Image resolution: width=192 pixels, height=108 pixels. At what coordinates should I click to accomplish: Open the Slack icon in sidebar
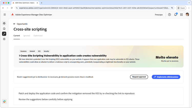point(4,101)
